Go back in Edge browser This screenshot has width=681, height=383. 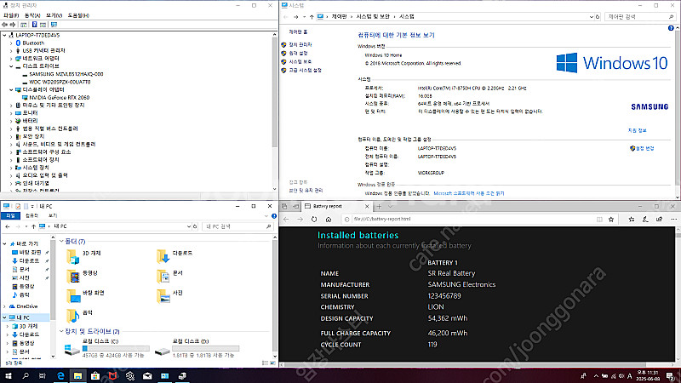click(286, 220)
